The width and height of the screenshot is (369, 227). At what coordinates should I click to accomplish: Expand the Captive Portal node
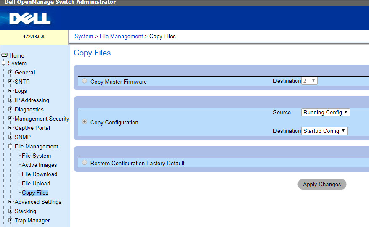click(11, 128)
